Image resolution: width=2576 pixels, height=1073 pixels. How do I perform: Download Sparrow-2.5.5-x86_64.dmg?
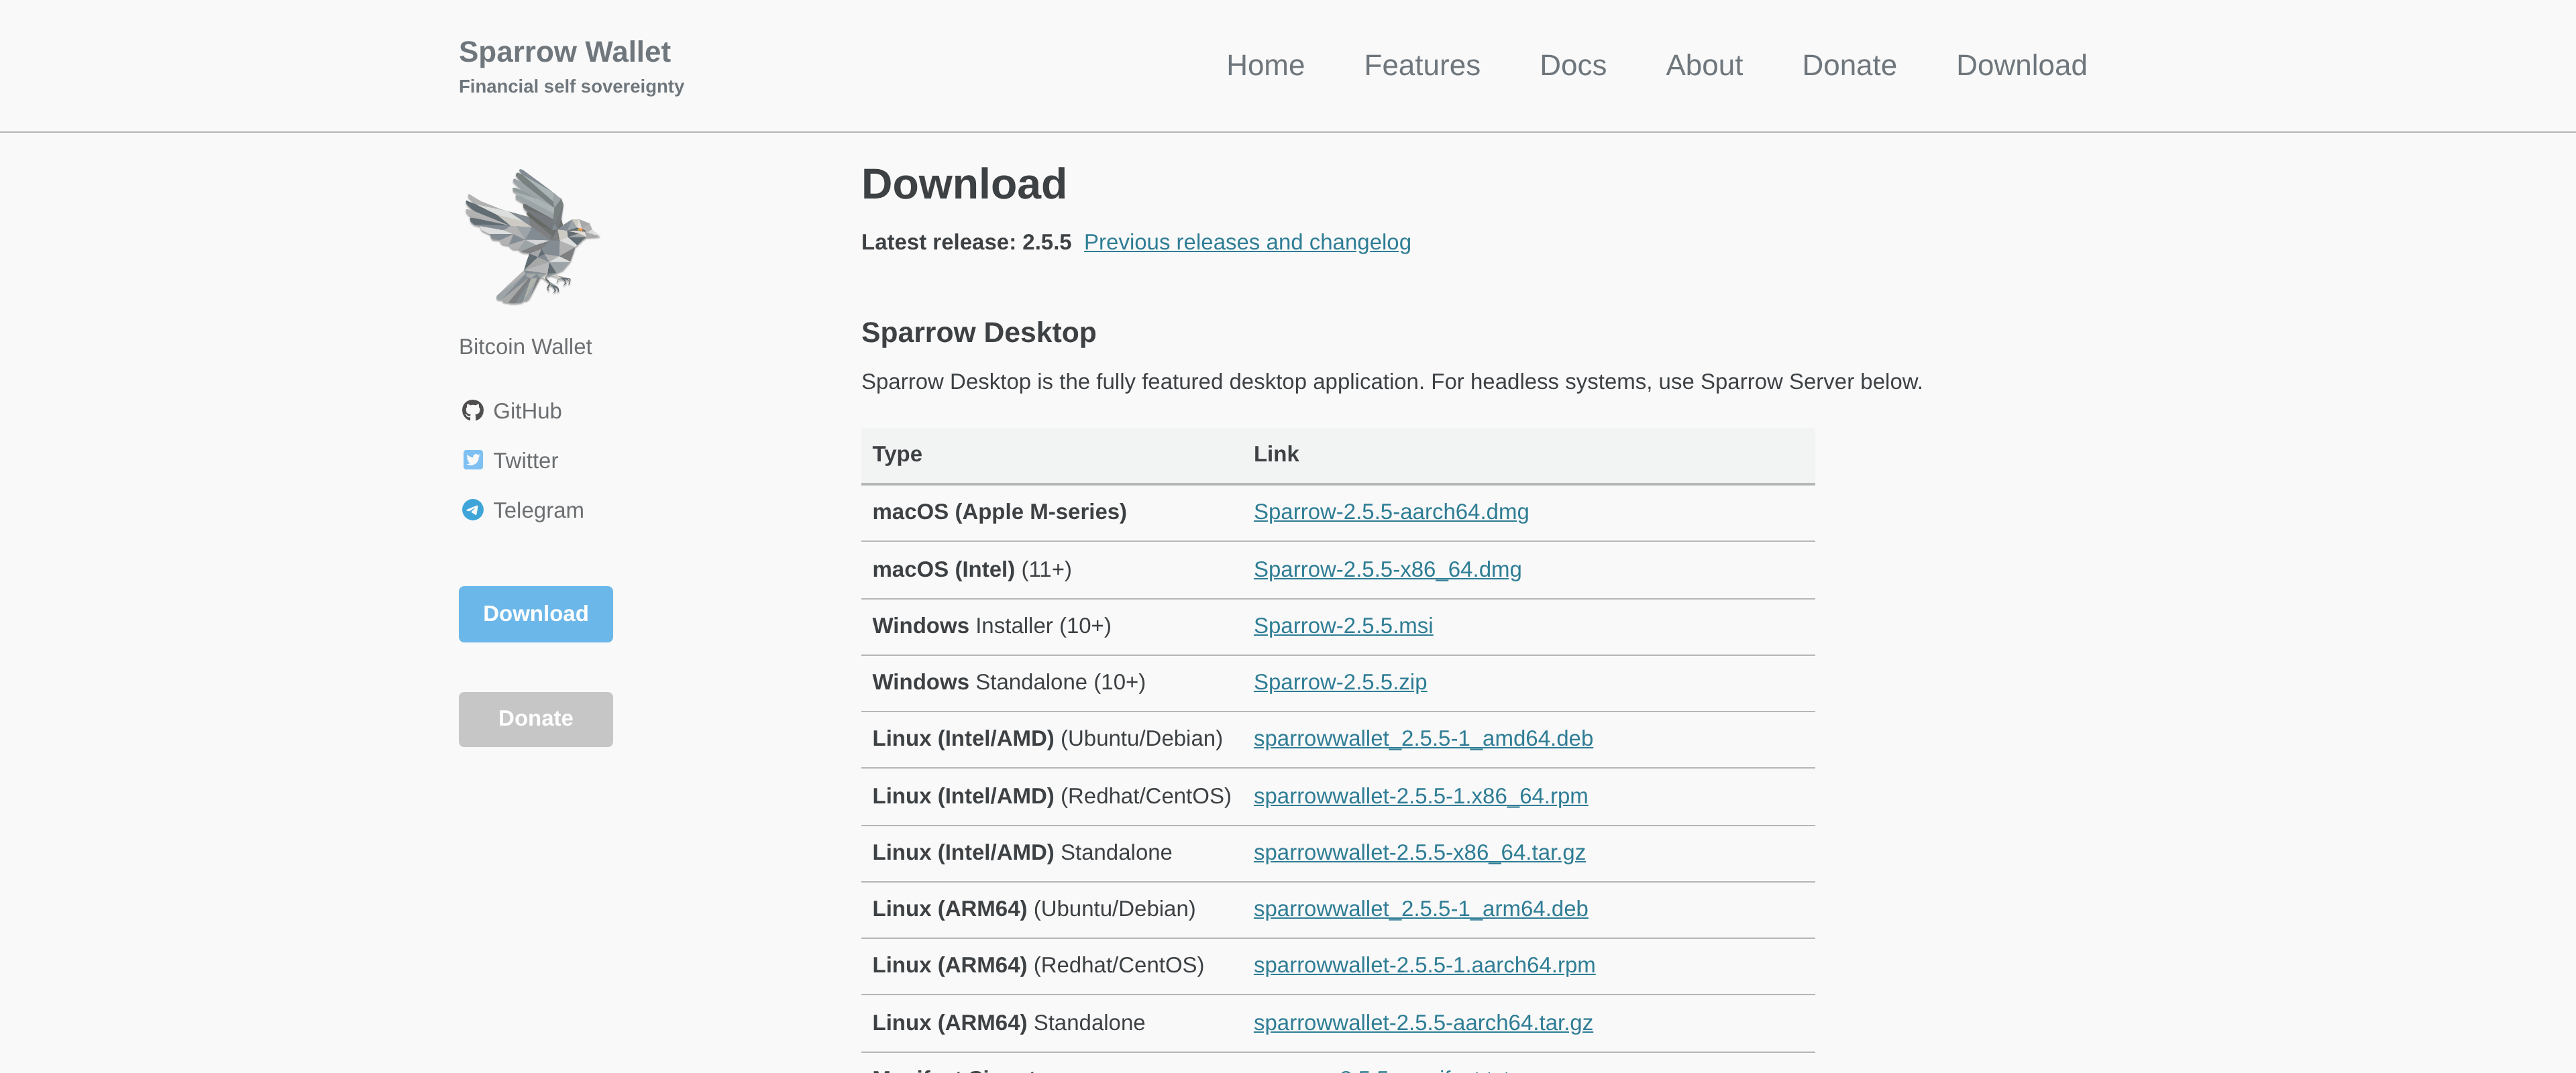tap(1387, 570)
